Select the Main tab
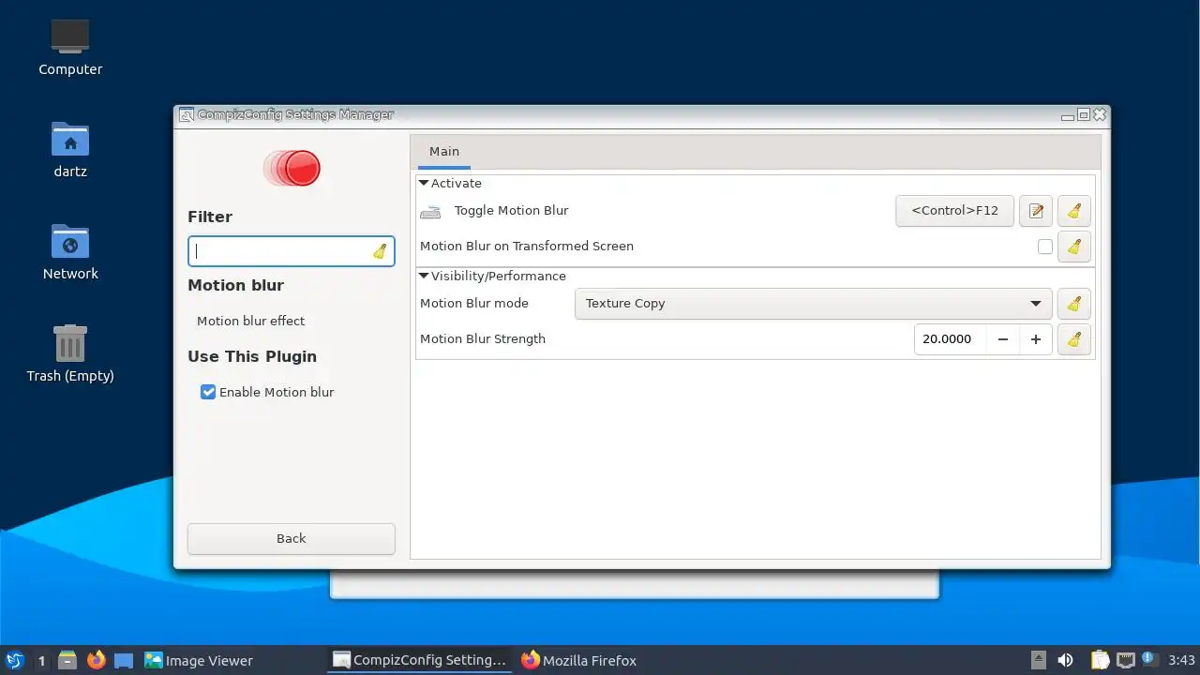Image resolution: width=1200 pixels, height=675 pixels. pyautogui.click(x=444, y=152)
